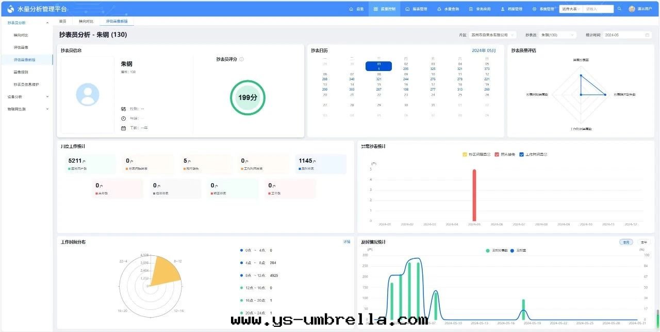The image size is (660, 332).
Task: Click the 详情 link in 工作时间分布
Action: point(347,241)
